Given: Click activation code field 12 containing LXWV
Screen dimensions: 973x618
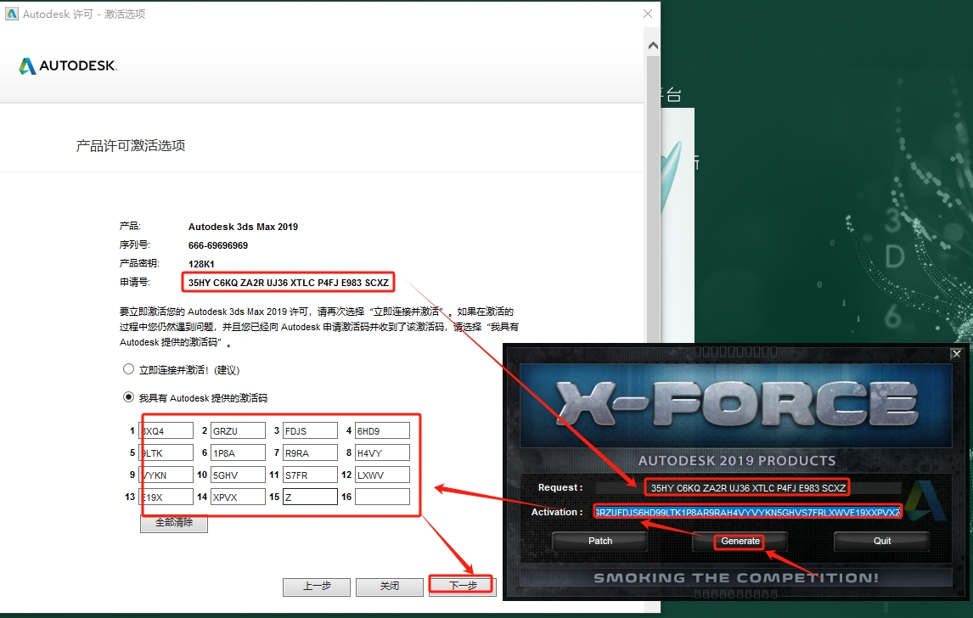Looking at the screenshot, I should (382, 475).
